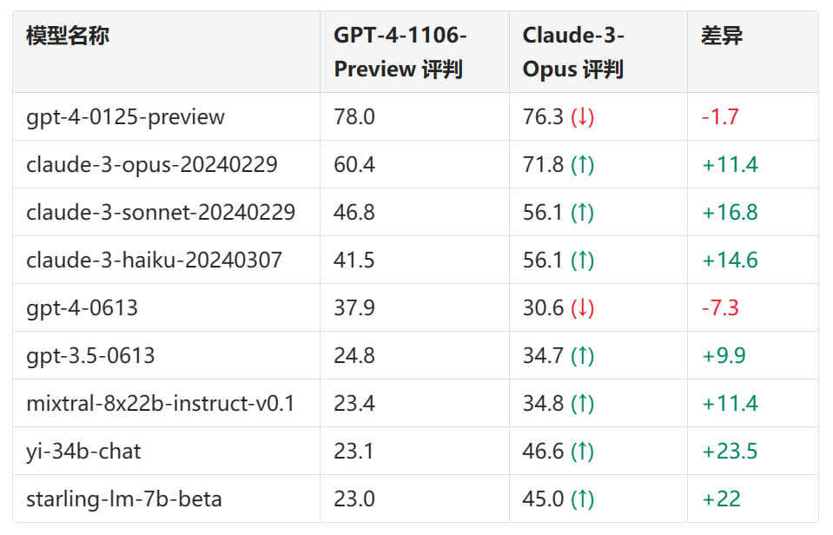Click the up arrow beside 34.7
833x535 pixels.
point(582,356)
